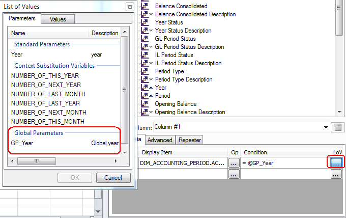Open Op selector for DIM_ACCOUNTING_PERIOD row
The image size is (346, 218).
point(234,163)
